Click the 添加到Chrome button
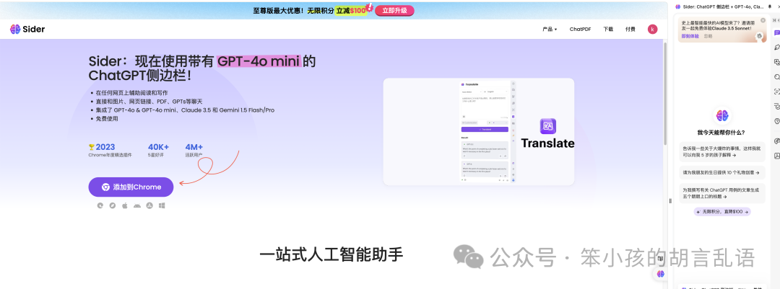This screenshot has width=780, height=289. [131, 187]
